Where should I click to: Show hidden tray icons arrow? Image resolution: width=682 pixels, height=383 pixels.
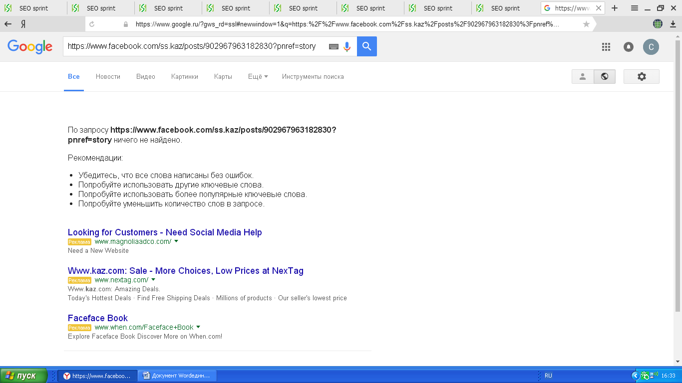635,376
